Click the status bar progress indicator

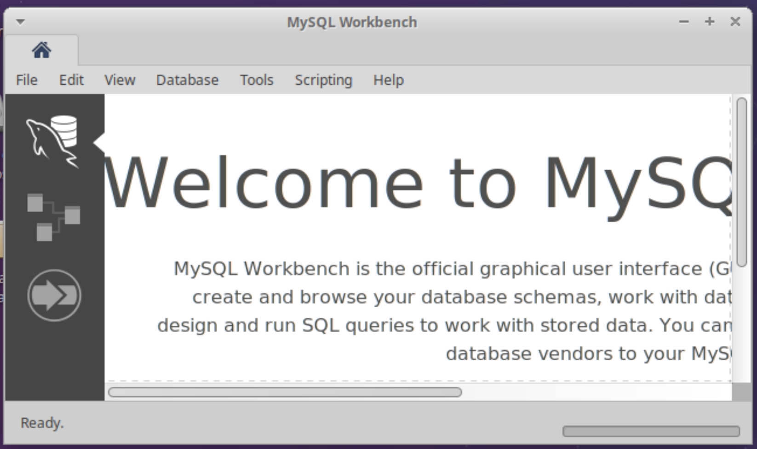[651, 431]
